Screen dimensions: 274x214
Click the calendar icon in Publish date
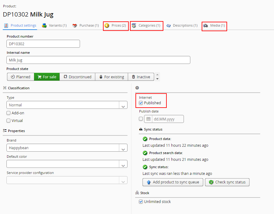(149, 119)
